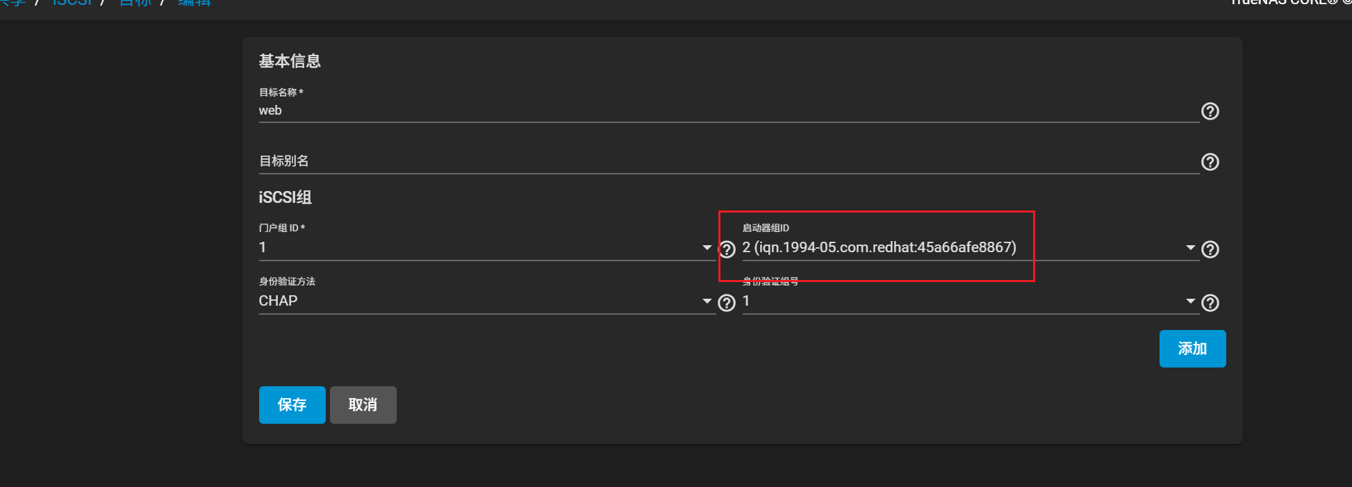Open the 身份验证方法 dropdown set to CHAP

(x=707, y=301)
